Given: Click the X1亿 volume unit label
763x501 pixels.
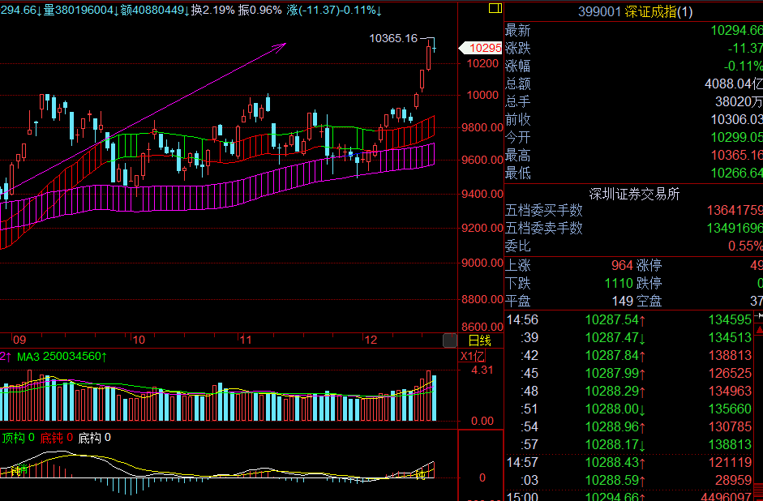Looking at the screenshot, I should pyautogui.click(x=471, y=356).
